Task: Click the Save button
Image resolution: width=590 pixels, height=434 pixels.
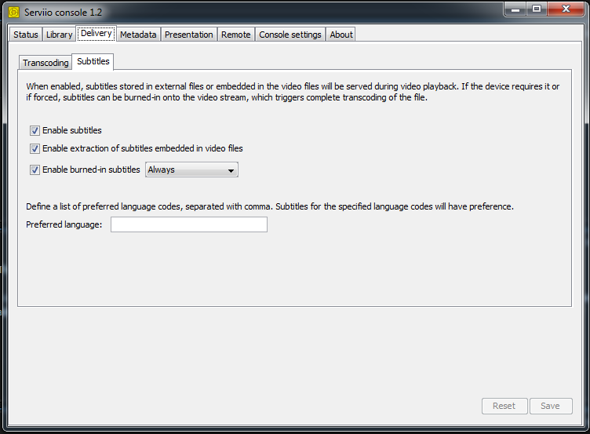Action: point(550,406)
